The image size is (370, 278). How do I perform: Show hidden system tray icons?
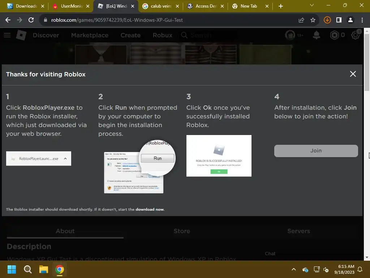coord(294,269)
